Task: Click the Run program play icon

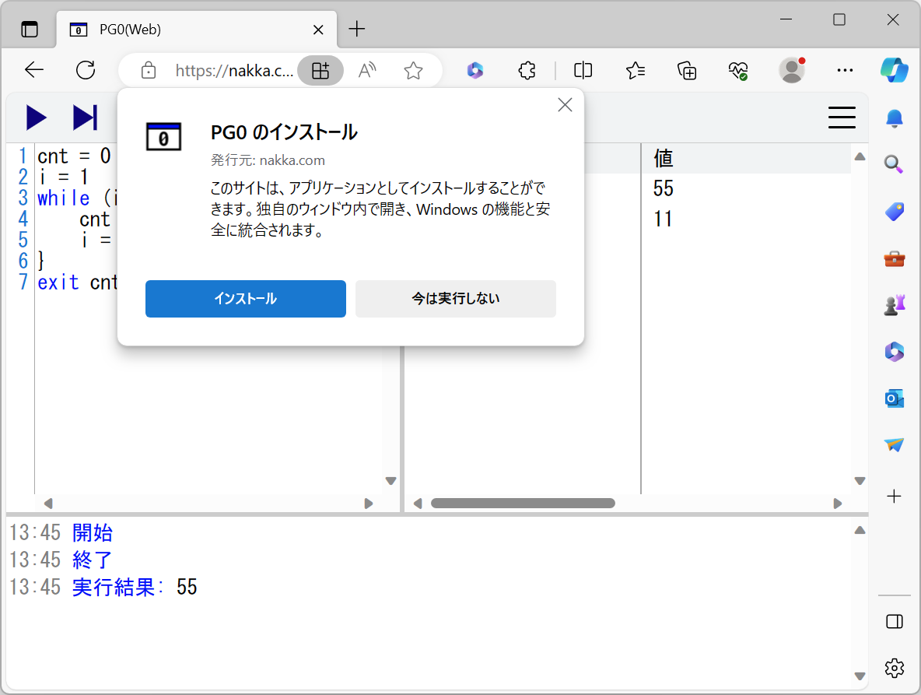Action: pos(36,118)
